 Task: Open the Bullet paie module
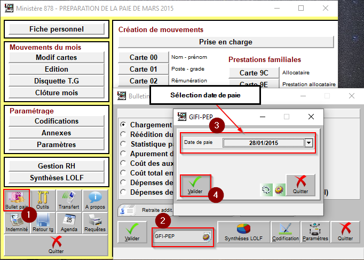[17, 201]
